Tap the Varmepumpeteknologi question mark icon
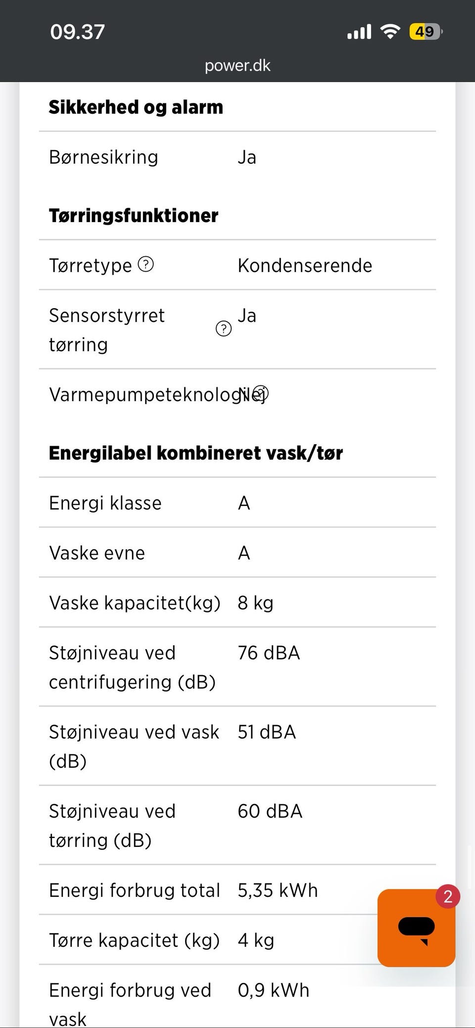The image size is (475, 1028). click(261, 393)
